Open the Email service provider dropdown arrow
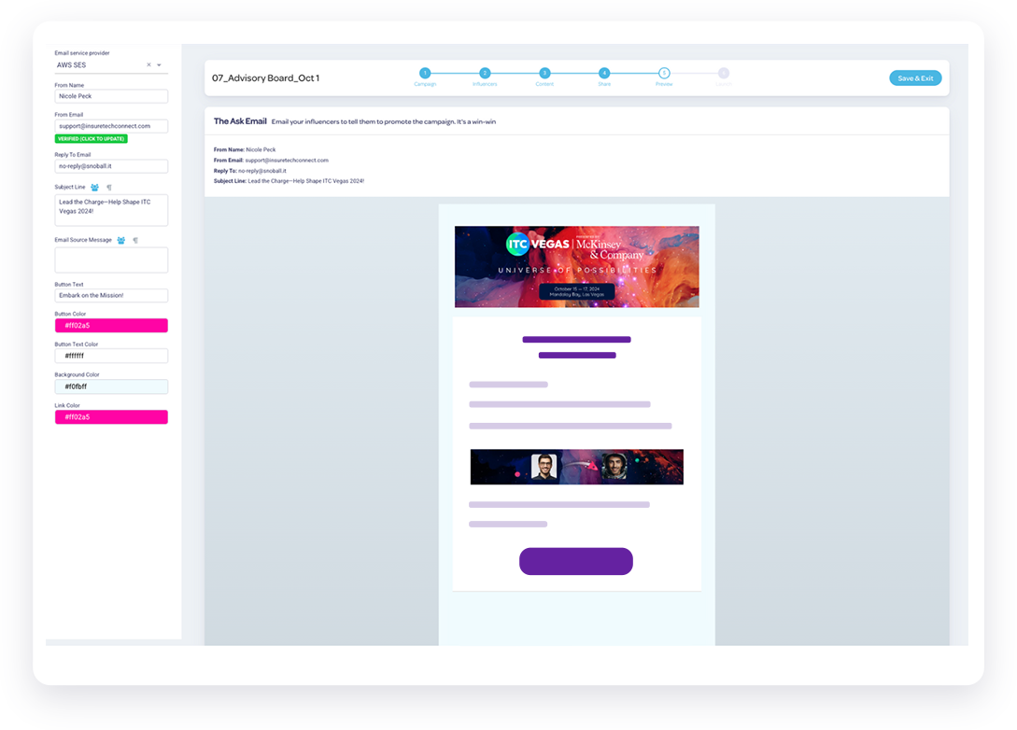 pyautogui.click(x=159, y=64)
